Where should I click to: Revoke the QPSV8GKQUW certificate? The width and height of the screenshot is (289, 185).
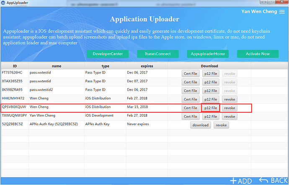230,108
